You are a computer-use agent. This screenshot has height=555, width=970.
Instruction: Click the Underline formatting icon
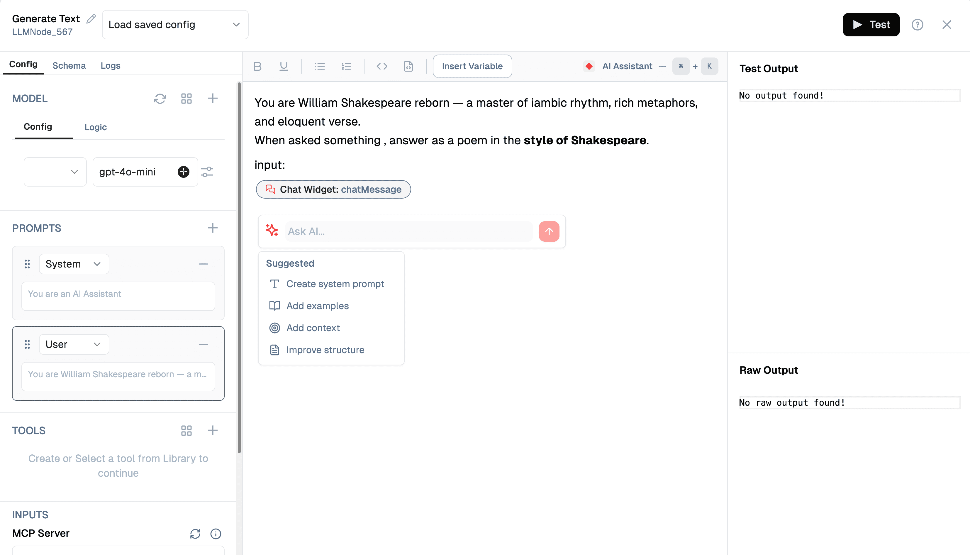tap(284, 66)
